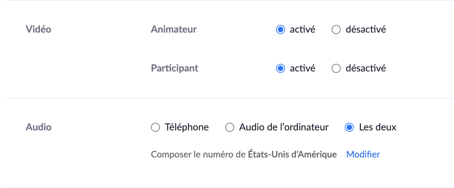Click the "Audio de l'ordinateur" option text

pyautogui.click(x=284, y=127)
